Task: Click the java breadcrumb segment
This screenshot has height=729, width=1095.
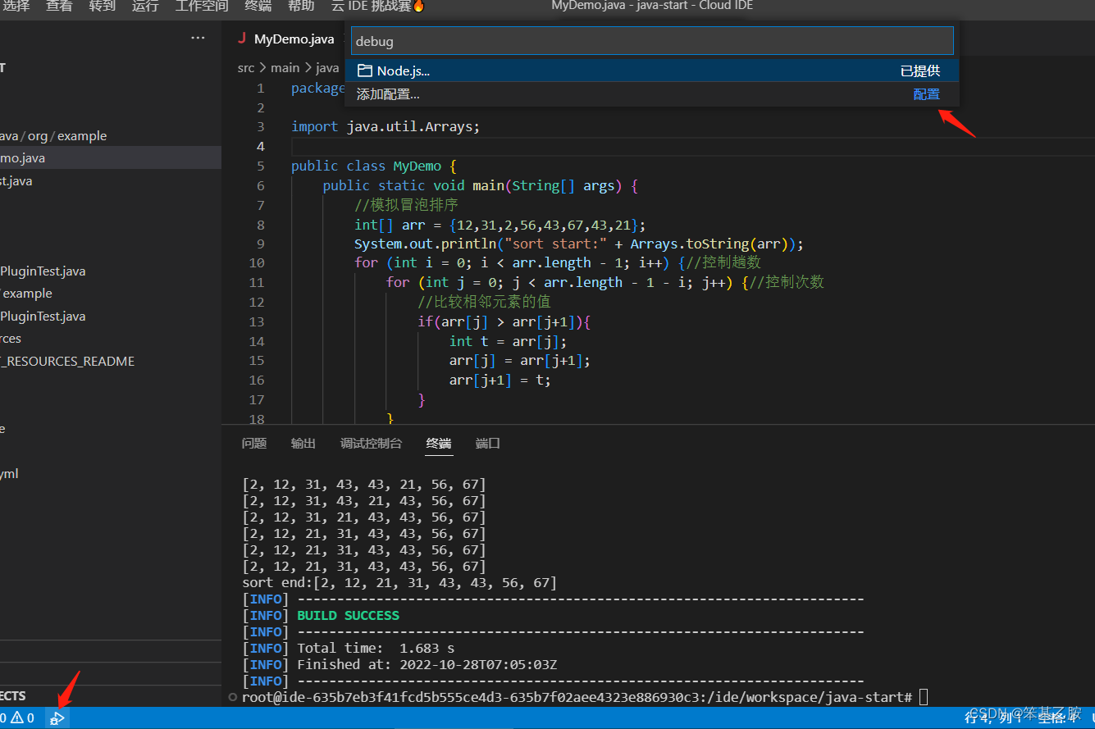Action: (x=327, y=68)
